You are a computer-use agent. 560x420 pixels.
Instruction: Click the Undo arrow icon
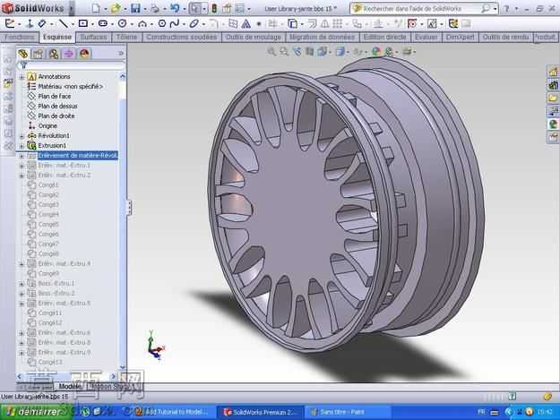click(175, 8)
